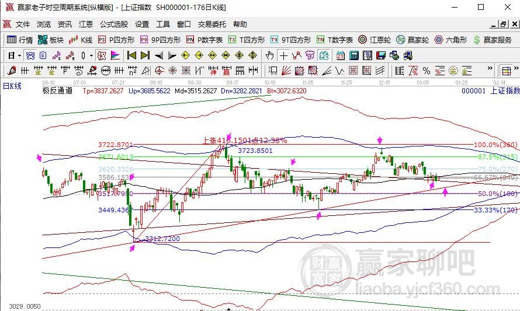Screen dimensions: 520x311
Task: Select the n² square tool icon
Action: pyautogui.click(x=132, y=71)
